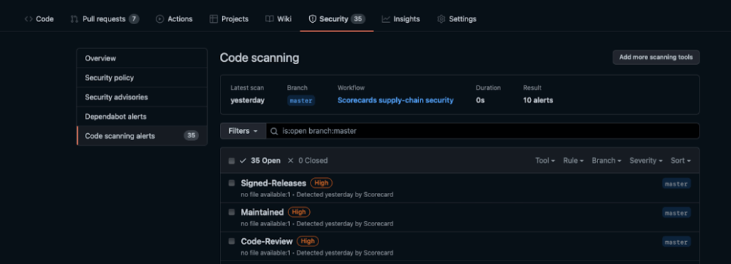Click master tag on Maintained row
Screen dimensions: 731x264
click(x=677, y=213)
